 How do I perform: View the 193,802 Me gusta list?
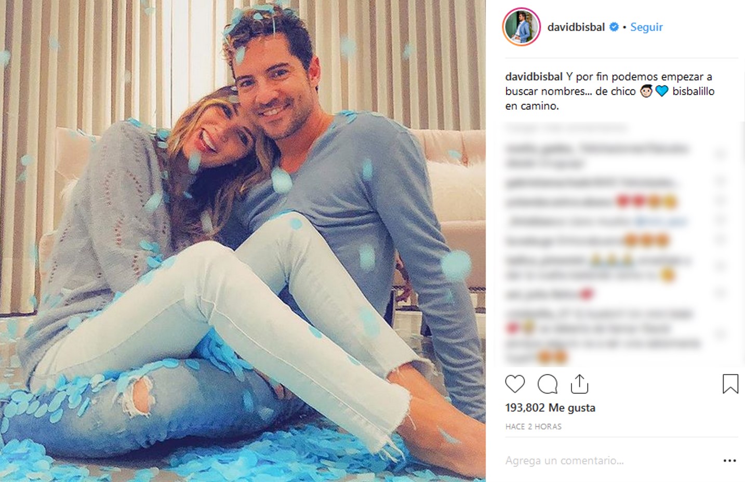click(550, 408)
